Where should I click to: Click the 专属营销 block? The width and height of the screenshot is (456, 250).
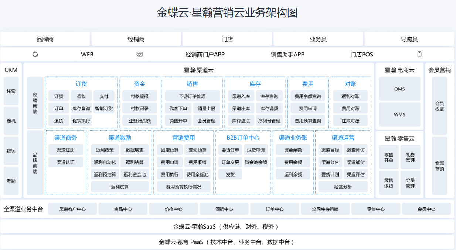439,166
